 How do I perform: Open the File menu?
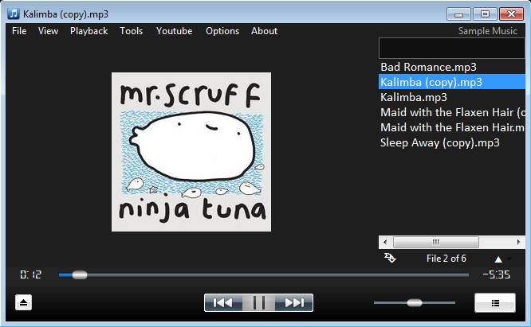click(x=19, y=31)
